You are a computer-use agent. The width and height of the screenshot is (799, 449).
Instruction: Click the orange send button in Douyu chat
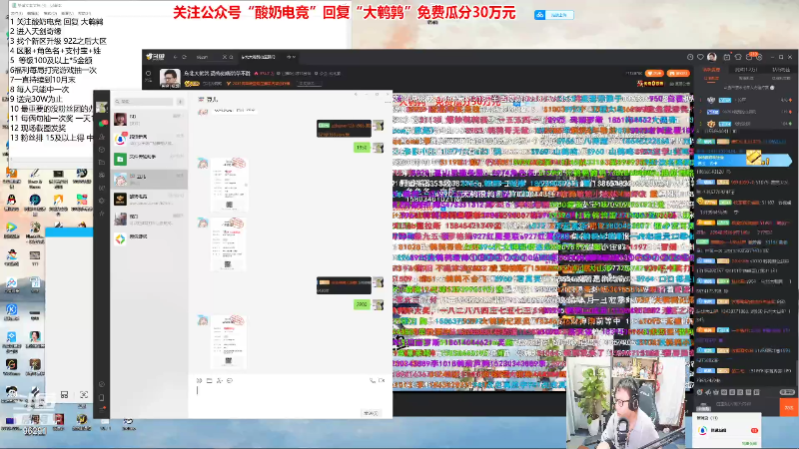point(788,407)
